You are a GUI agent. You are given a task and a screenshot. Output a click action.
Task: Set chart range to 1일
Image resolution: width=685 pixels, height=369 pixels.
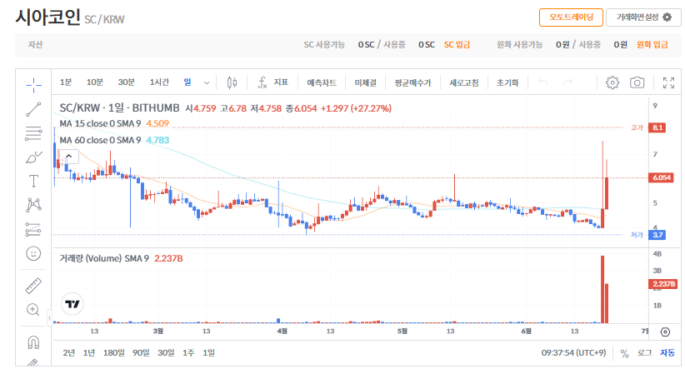(209, 353)
